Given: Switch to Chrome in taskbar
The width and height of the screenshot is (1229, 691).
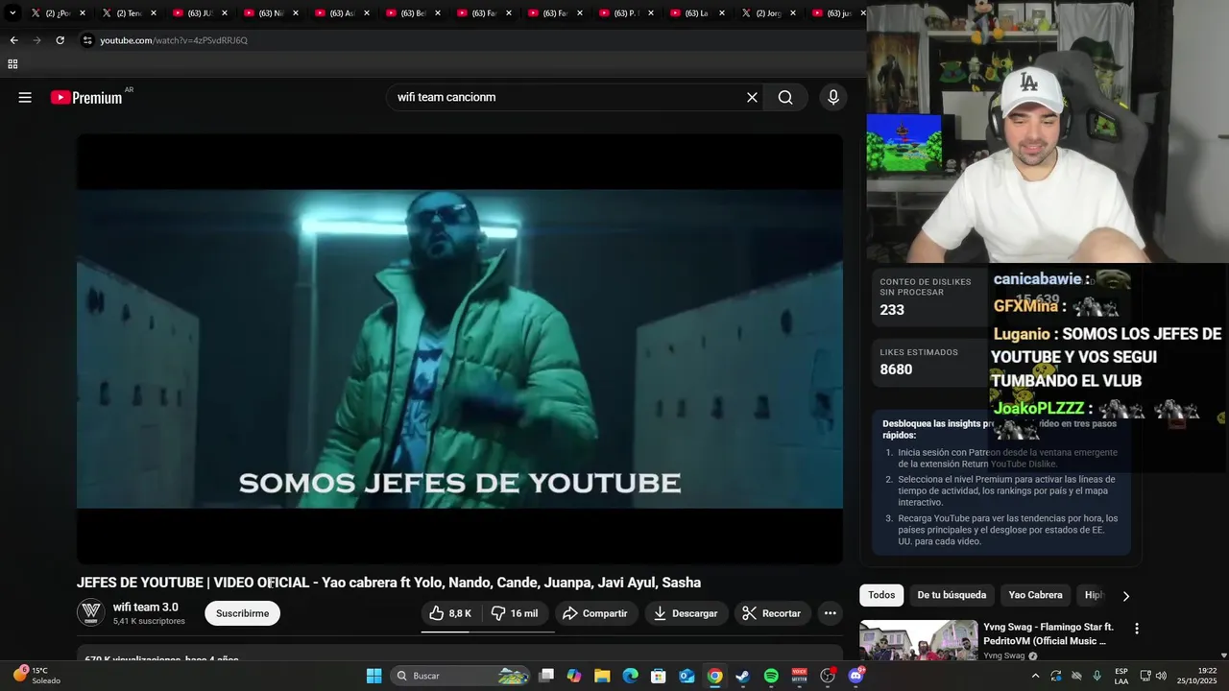Looking at the screenshot, I should click(x=714, y=676).
